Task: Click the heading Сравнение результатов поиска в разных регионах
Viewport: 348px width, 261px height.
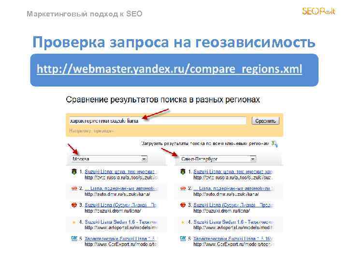Action: tap(163, 100)
